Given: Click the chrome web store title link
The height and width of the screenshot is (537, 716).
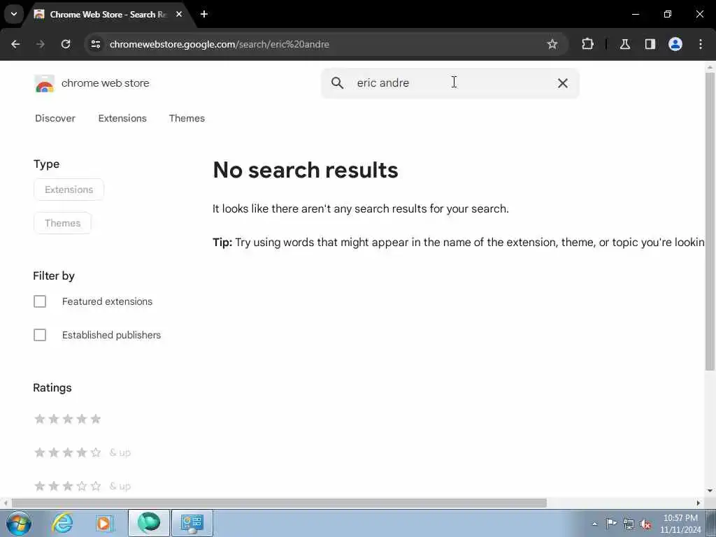Looking at the screenshot, I should [x=105, y=83].
